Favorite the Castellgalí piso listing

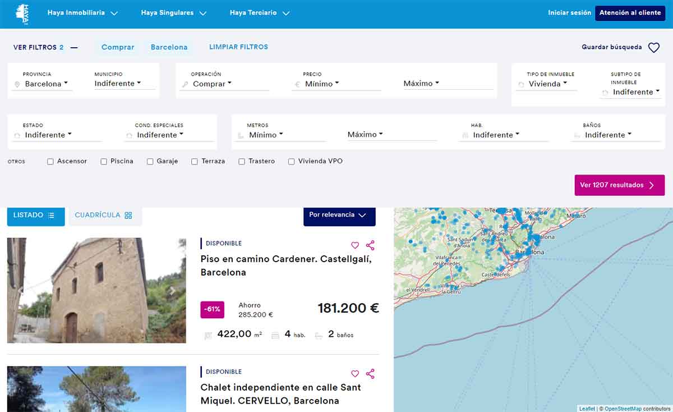pyautogui.click(x=354, y=245)
